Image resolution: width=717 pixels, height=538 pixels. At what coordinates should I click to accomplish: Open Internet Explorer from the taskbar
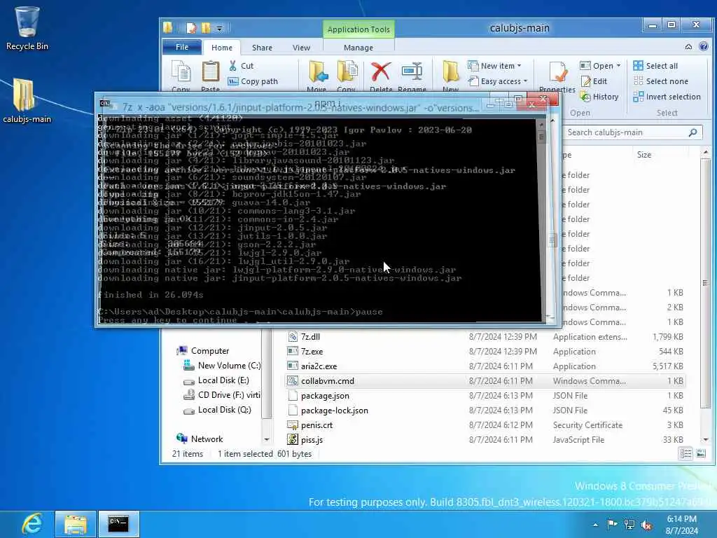pos(32,524)
